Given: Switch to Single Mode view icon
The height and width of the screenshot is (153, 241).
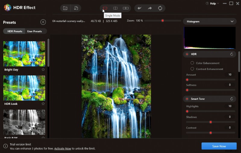Looking at the screenshot, I should point(105,8).
